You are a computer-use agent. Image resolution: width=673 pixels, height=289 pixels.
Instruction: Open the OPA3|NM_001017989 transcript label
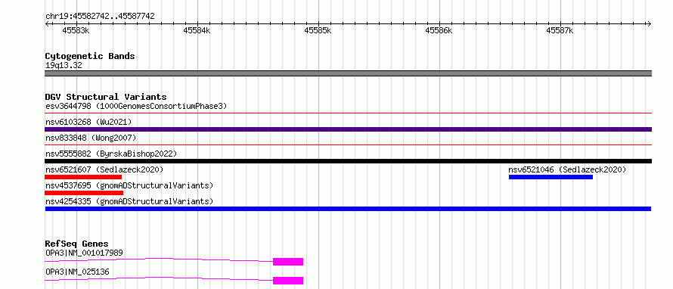click(84, 253)
